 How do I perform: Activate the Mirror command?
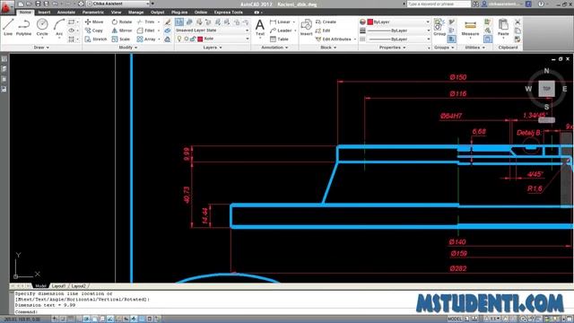(122, 31)
